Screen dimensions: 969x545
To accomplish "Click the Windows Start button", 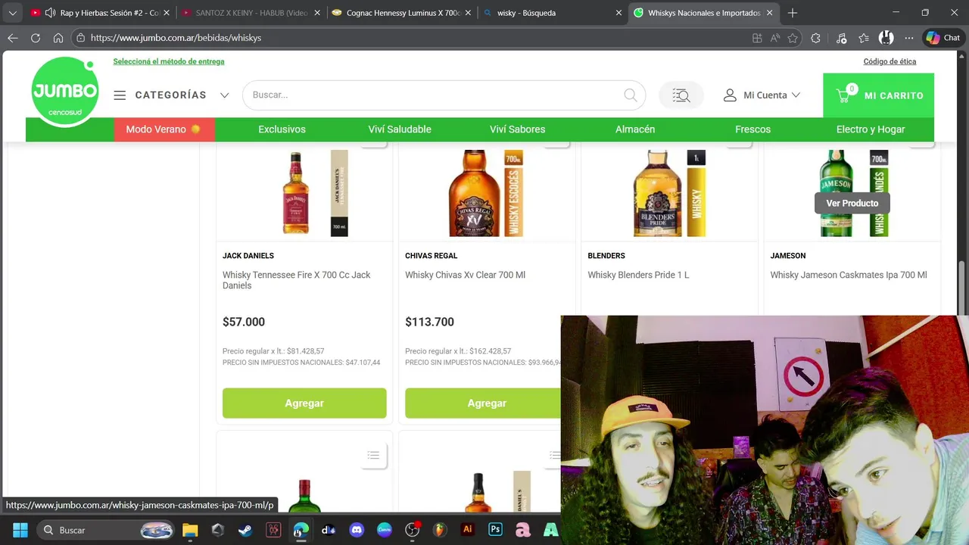I will click(x=20, y=530).
